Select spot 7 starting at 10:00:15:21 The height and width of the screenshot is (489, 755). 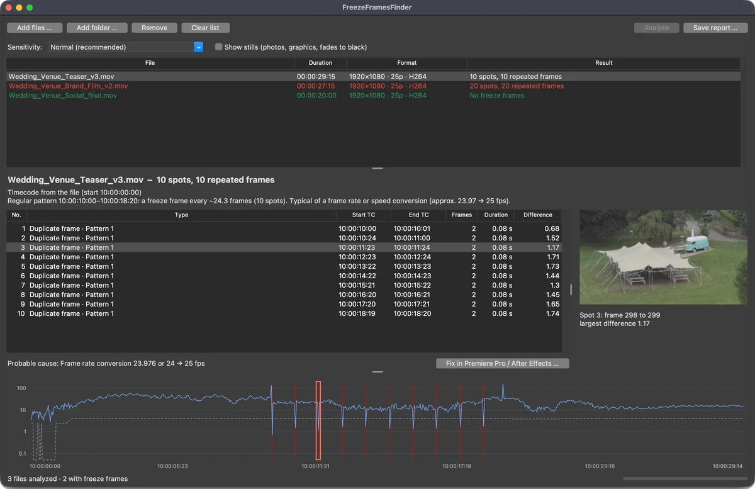(x=284, y=285)
